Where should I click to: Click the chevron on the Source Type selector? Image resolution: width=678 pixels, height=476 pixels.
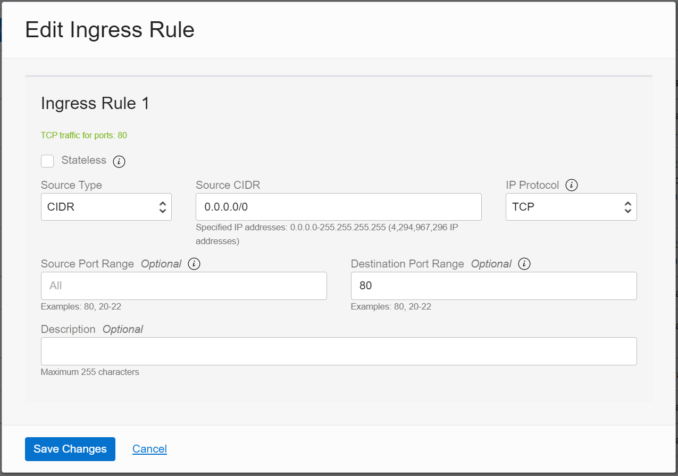162,207
